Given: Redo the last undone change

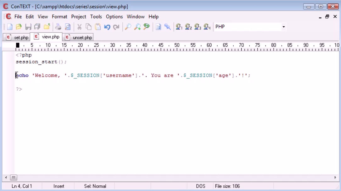Looking at the screenshot, I should (x=116, y=27).
